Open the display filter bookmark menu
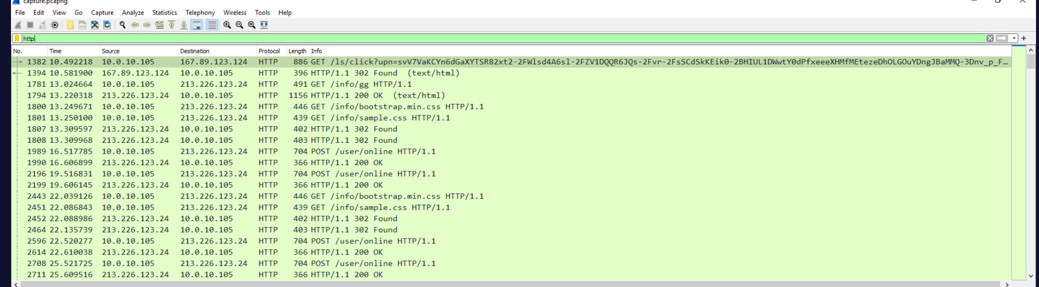Viewport: 1039px width, 287px height. (17, 38)
